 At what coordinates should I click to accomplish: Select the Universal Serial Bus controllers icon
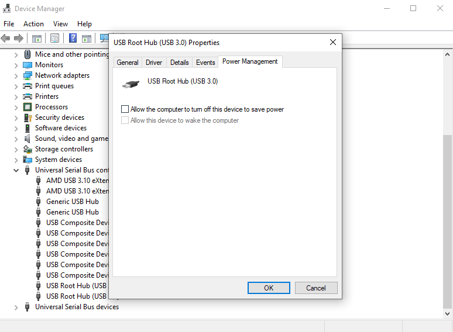tap(27, 170)
